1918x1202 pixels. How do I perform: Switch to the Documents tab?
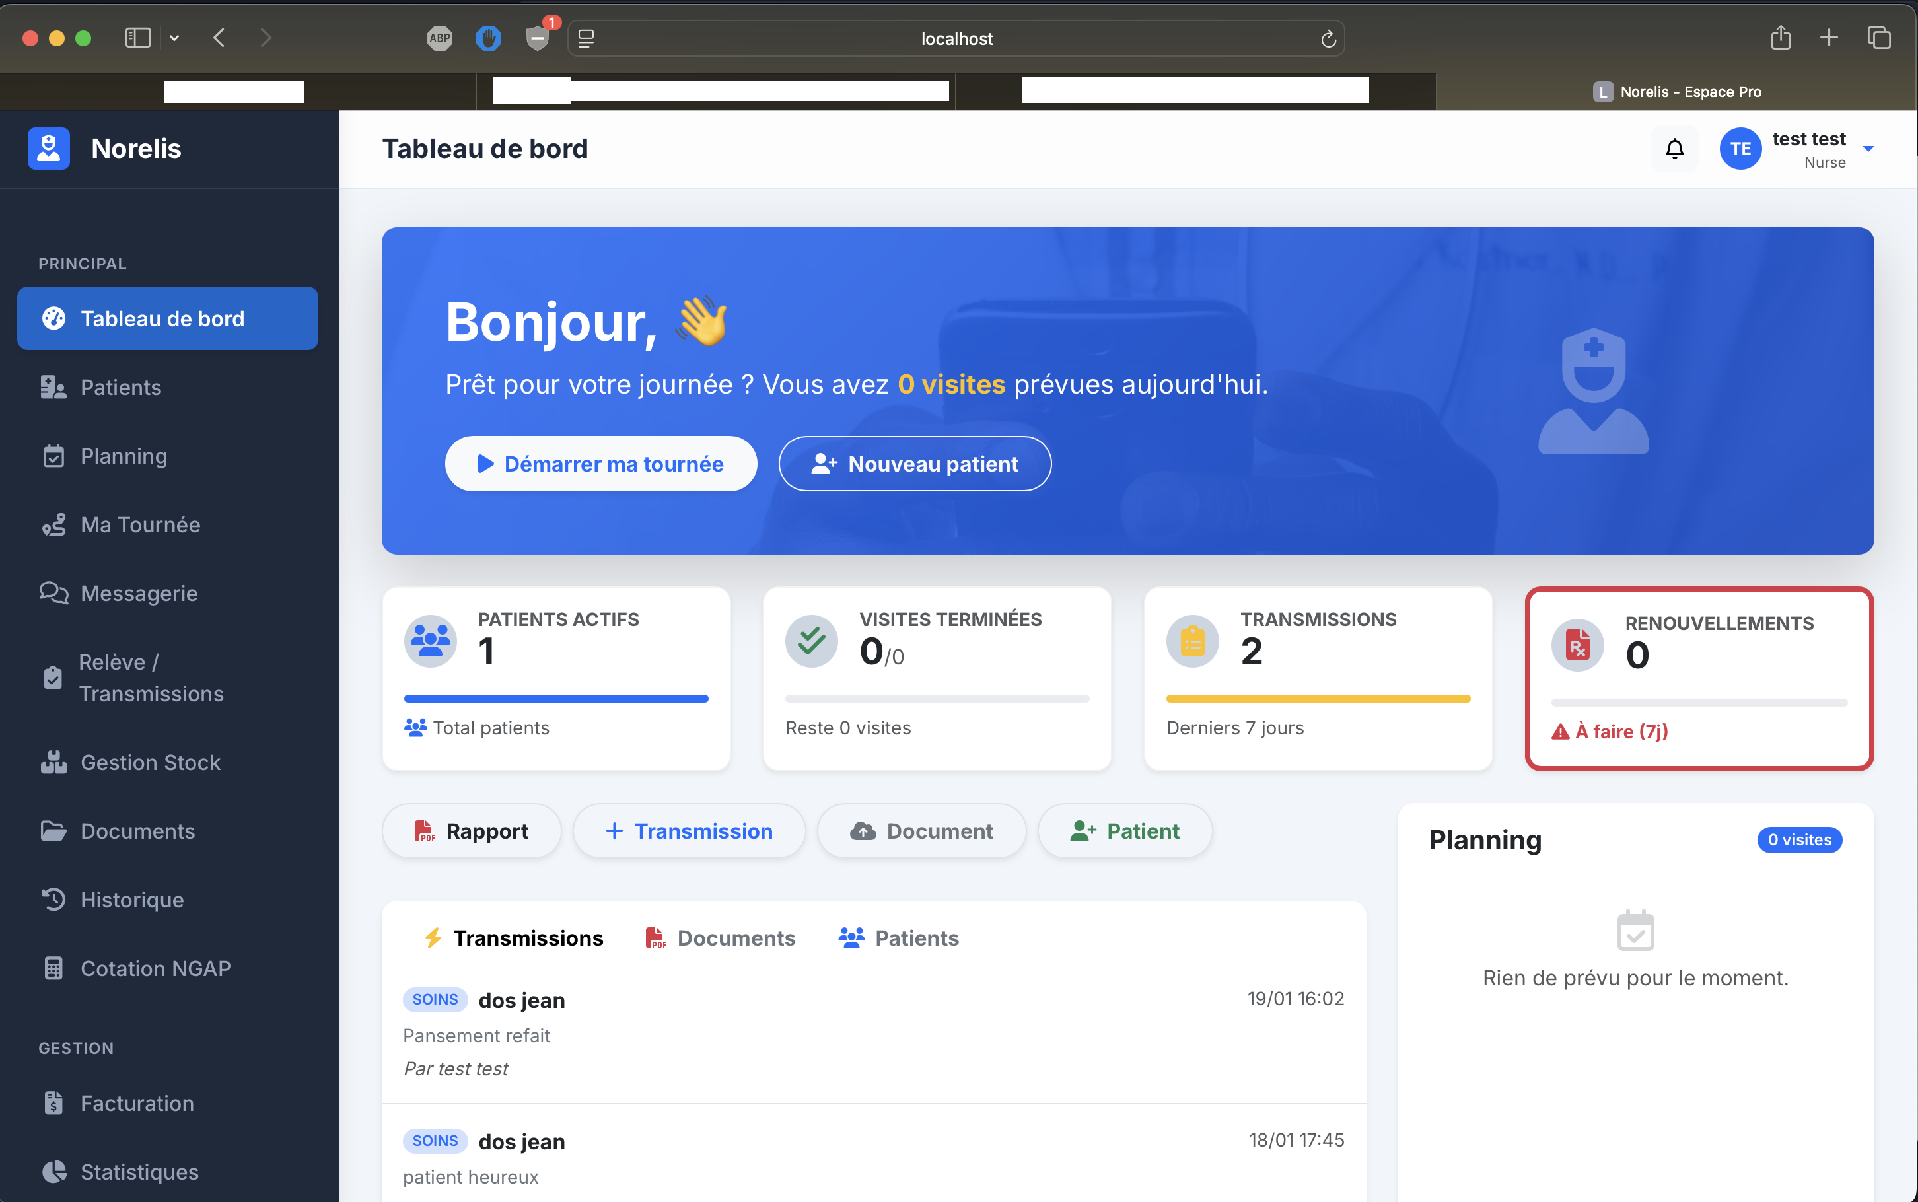point(720,938)
